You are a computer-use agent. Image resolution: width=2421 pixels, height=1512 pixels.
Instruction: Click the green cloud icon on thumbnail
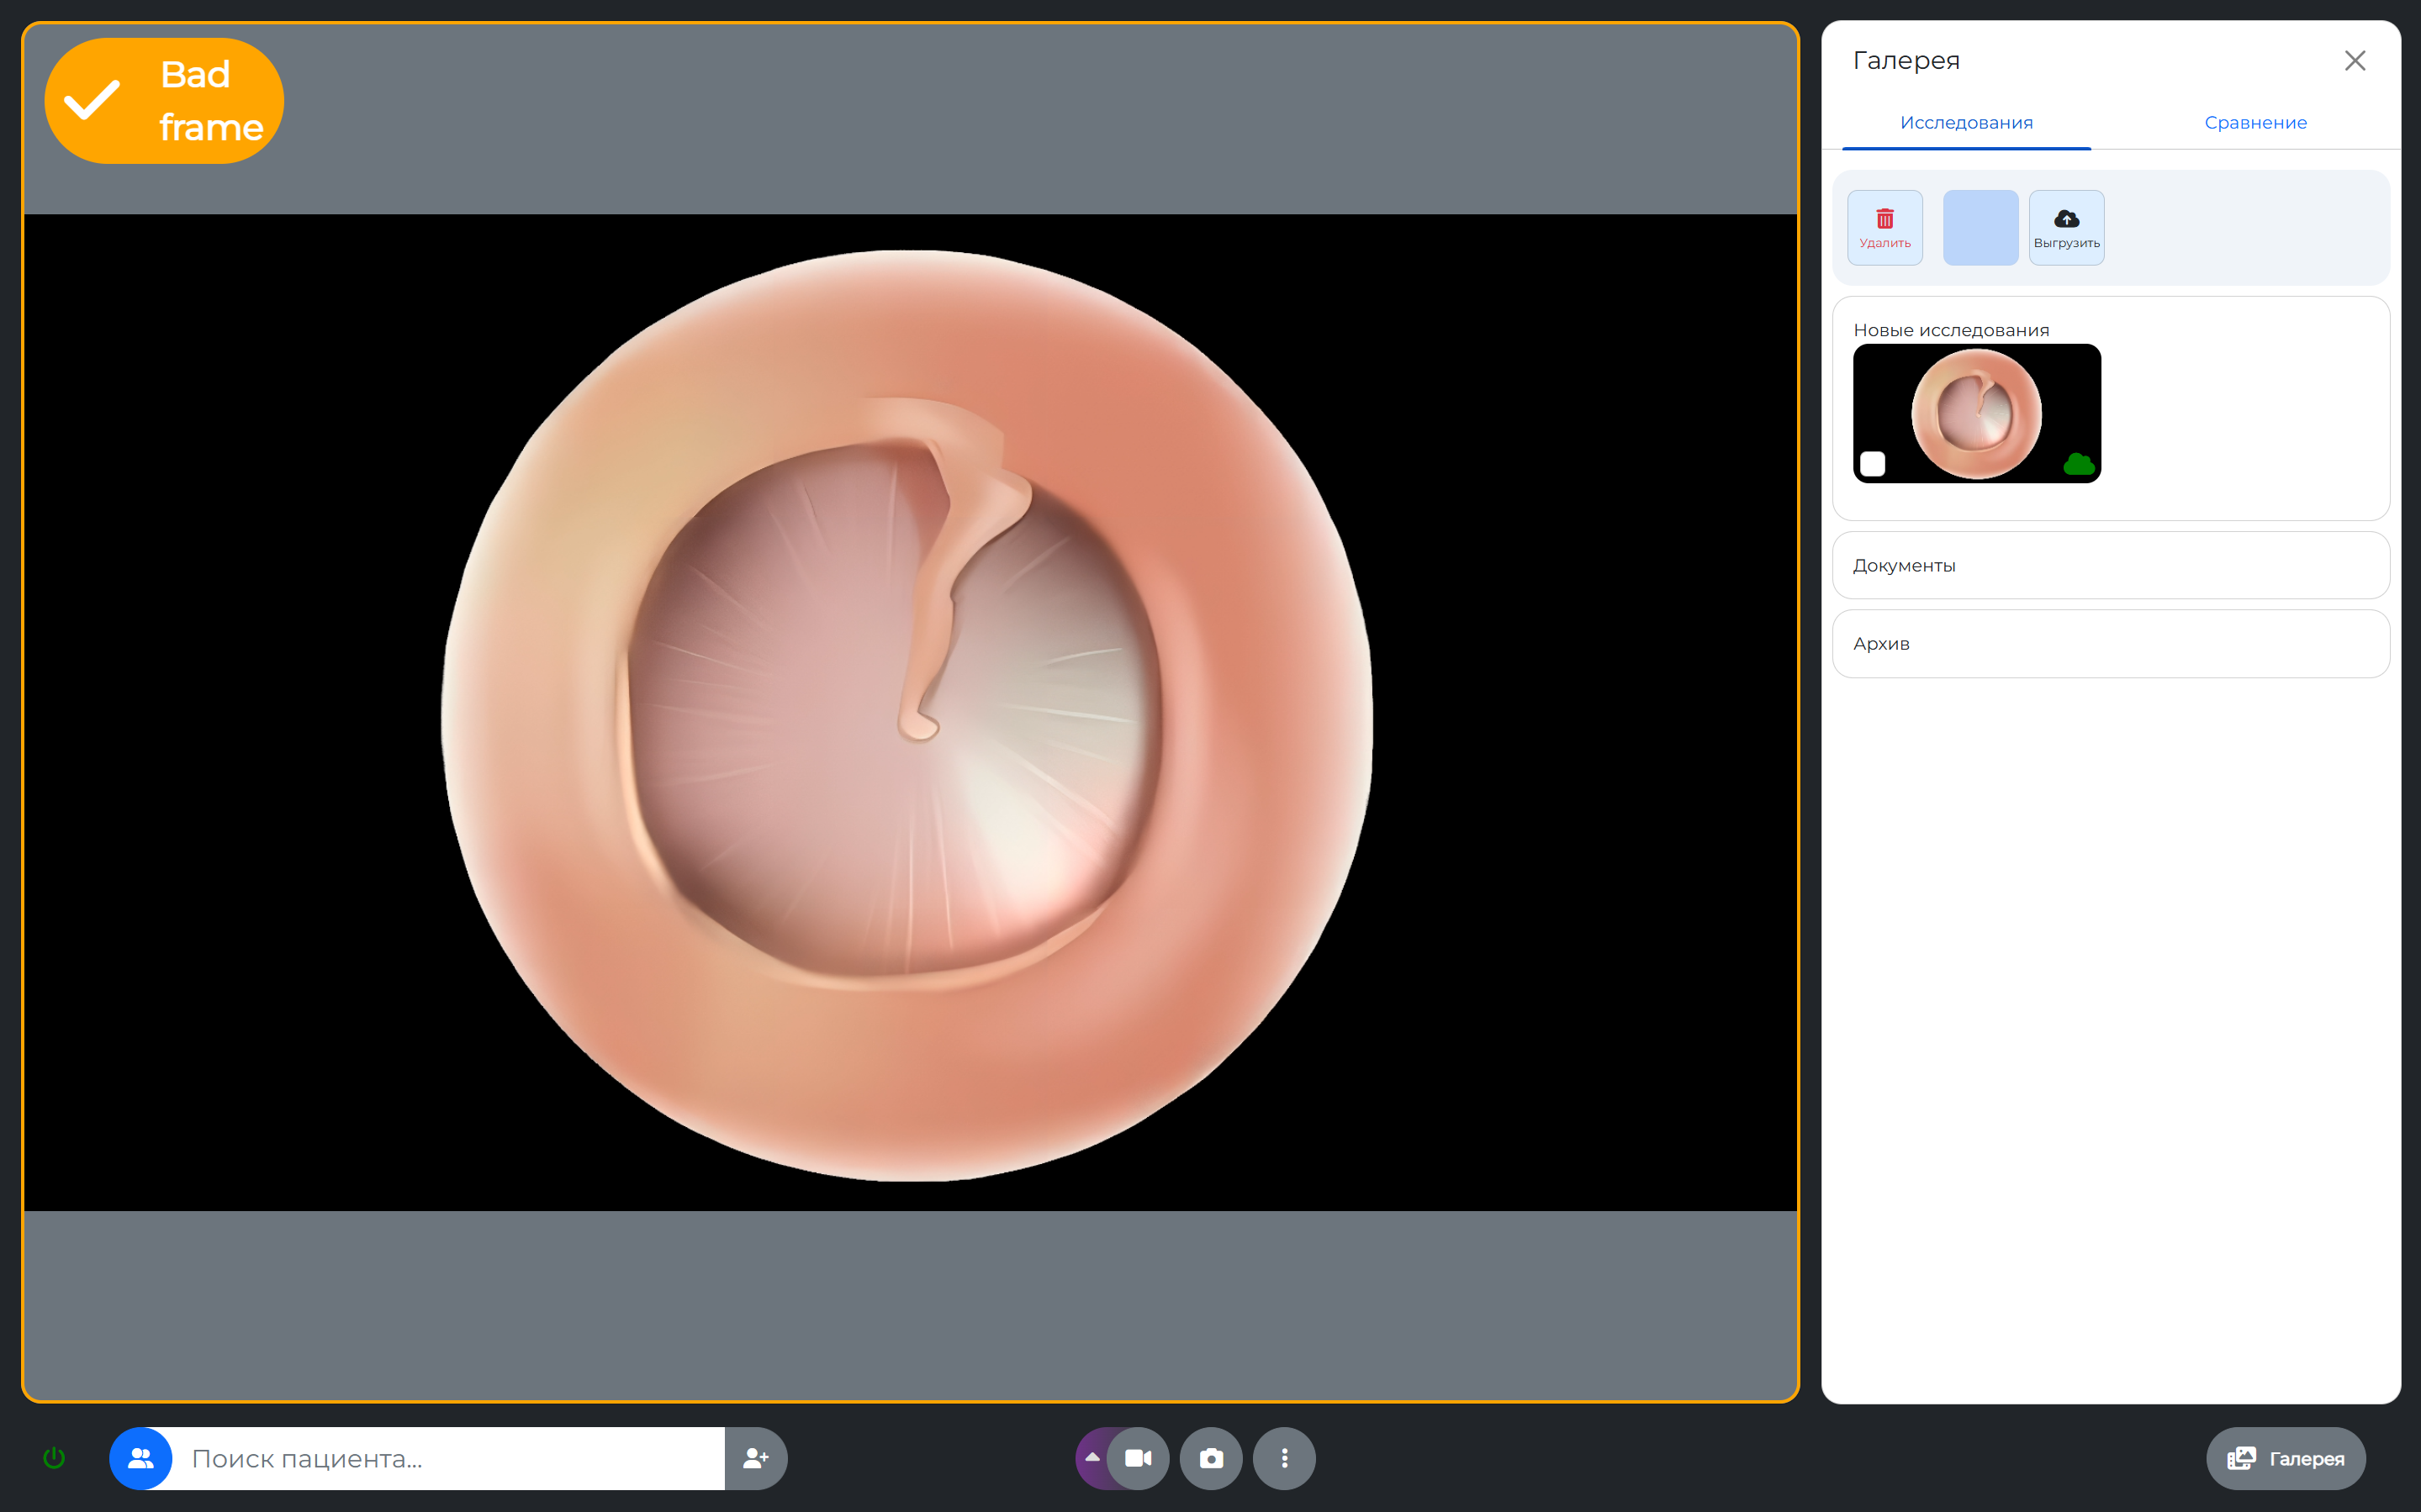2078,464
